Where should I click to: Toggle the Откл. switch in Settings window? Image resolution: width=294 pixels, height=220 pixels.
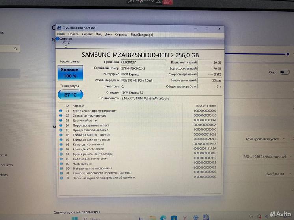(x=285, y=72)
